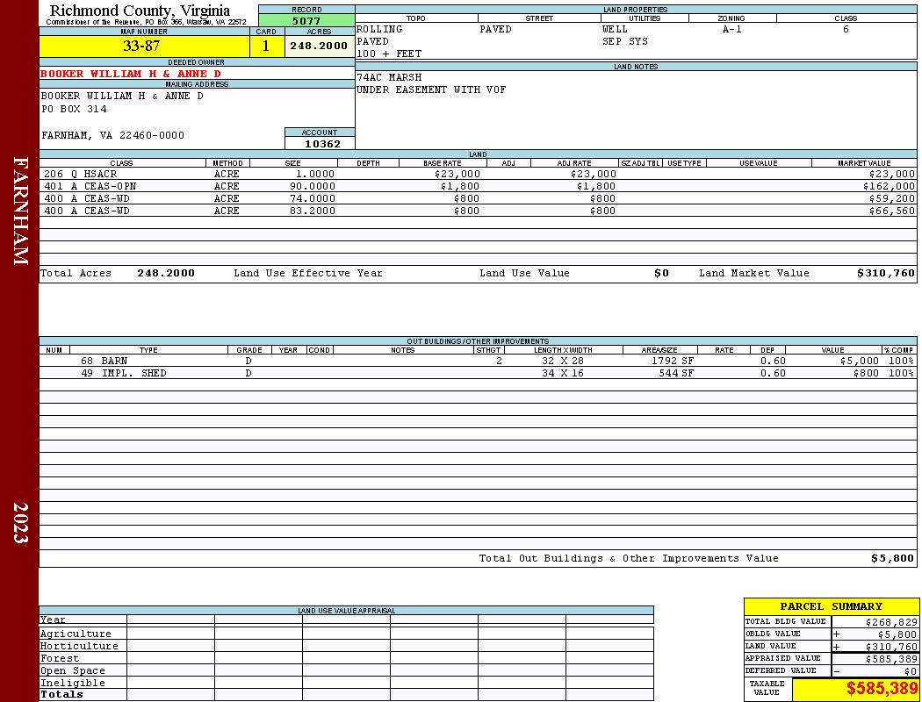
Task: Click Land Market Value total $310,760
Action: [x=885, y=273]
